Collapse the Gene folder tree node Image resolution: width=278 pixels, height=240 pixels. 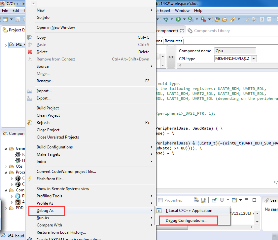6,148
